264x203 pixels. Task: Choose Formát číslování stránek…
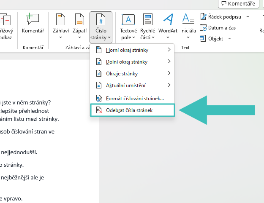[132, 99]
